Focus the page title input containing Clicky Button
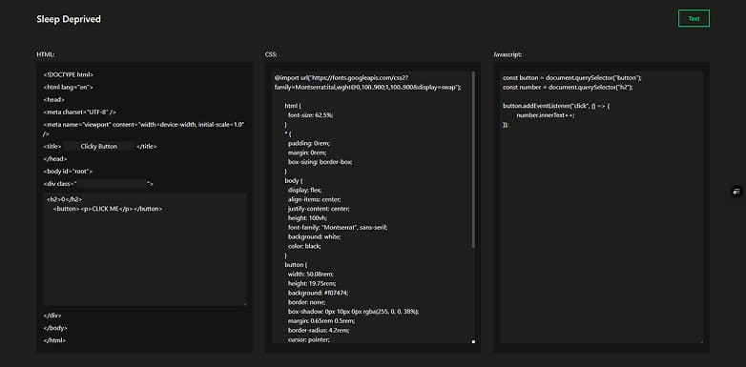 [x=99, y=147]
